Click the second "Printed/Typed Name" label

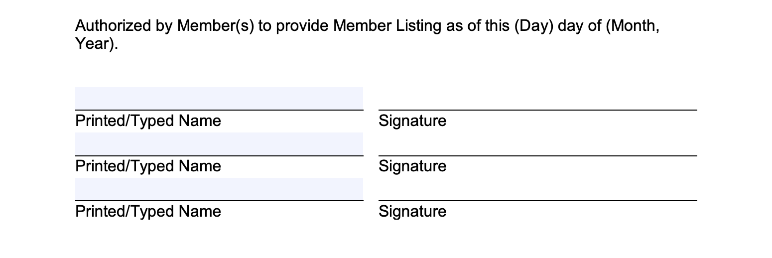pyautogui.click(x=148, y=166)
